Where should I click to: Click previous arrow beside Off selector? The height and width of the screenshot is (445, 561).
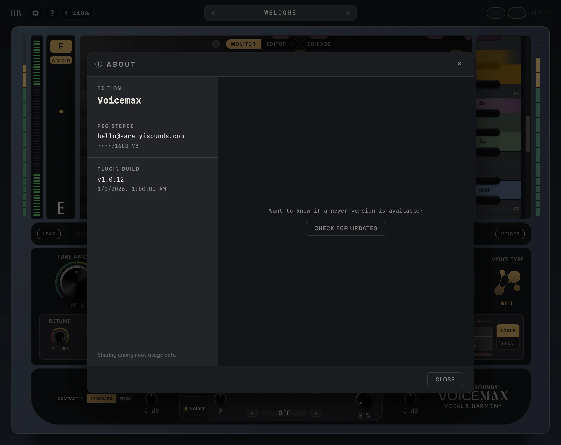(x=252, y=413)
